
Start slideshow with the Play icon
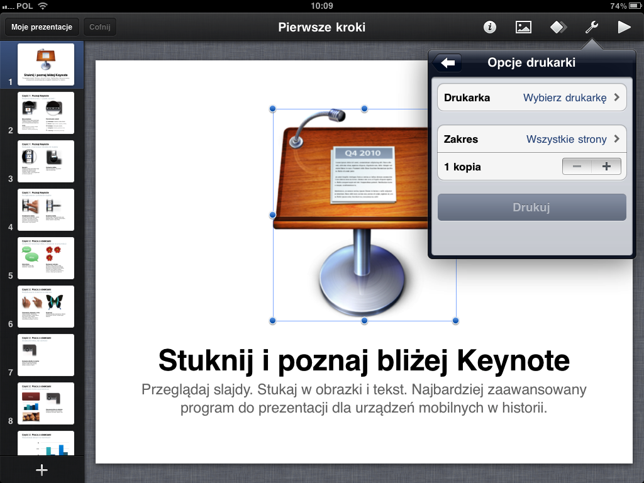(x=625, y=27)
